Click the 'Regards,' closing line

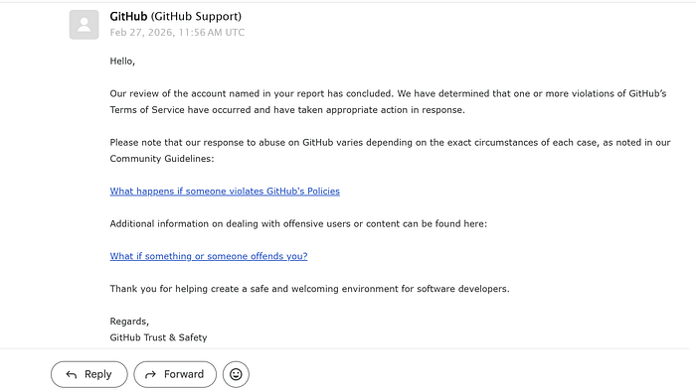129,322
